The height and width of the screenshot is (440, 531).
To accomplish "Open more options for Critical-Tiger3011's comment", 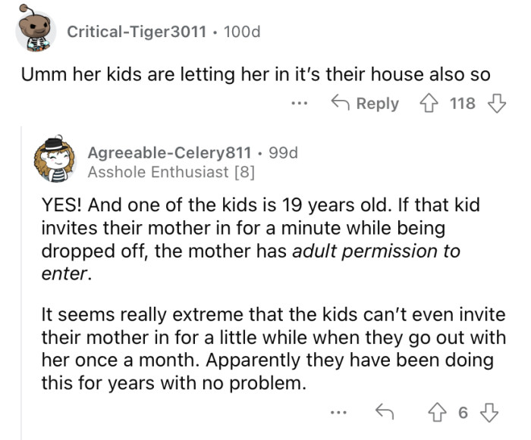I will [x=301, y=103].
